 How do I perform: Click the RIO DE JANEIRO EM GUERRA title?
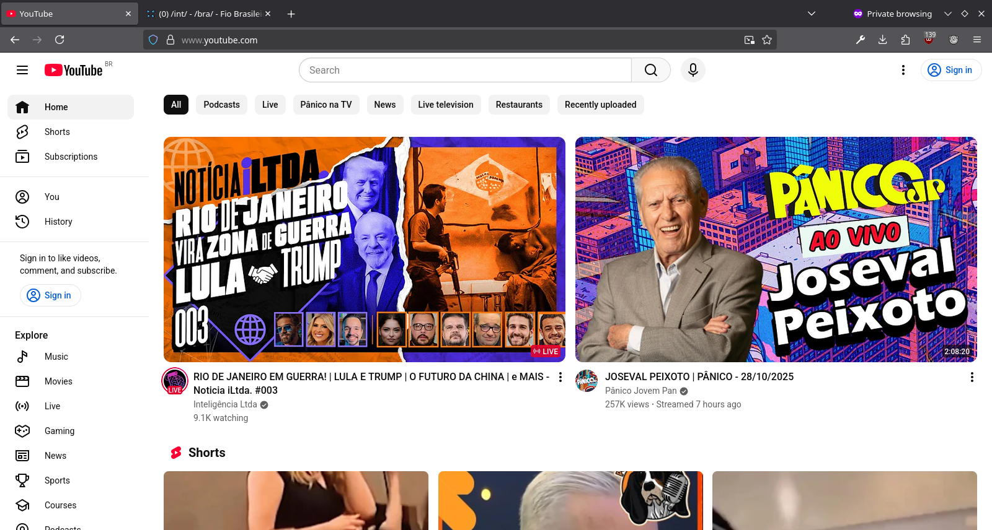[x=371, y=383]
